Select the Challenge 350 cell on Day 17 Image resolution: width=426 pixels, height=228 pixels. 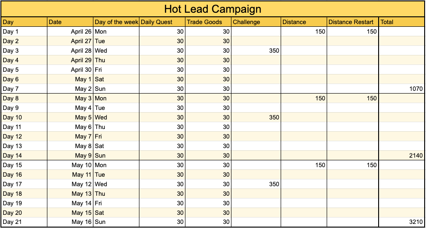point(256,184)
